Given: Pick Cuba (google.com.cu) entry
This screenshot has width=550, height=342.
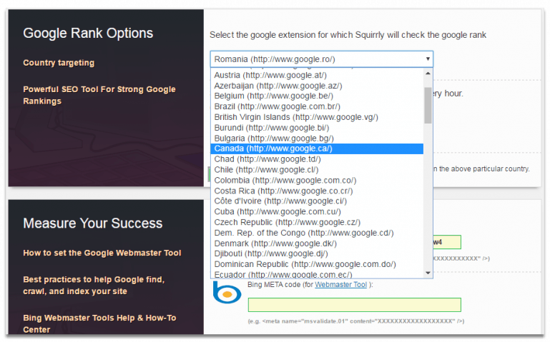Looking at the screenshot, I should tap(317, 212).
